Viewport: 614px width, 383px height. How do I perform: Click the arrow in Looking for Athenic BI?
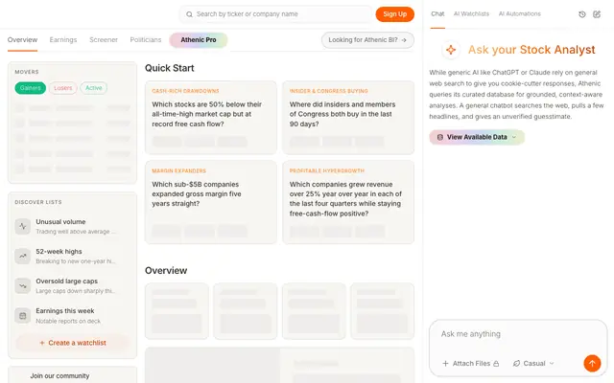404,40
